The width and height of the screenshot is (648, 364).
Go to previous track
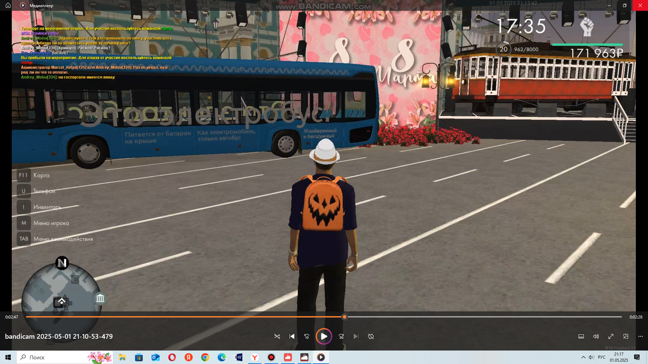[x=292, y=336]
